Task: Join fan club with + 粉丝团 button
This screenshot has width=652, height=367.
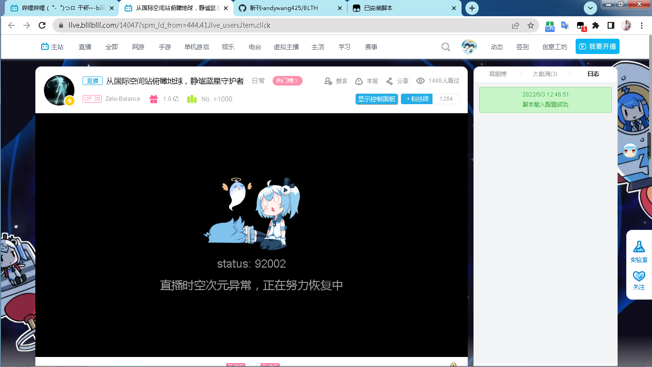Action: [x=417, y=99]
